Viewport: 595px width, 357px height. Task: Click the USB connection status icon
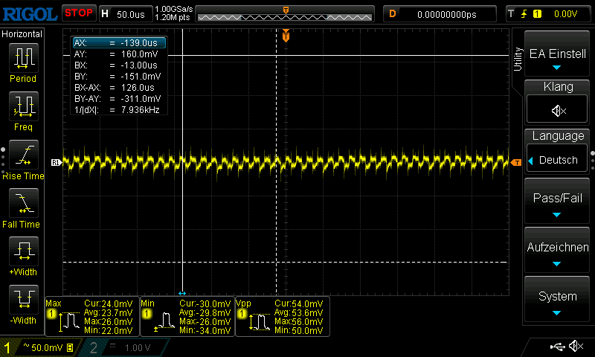[557, 346]
